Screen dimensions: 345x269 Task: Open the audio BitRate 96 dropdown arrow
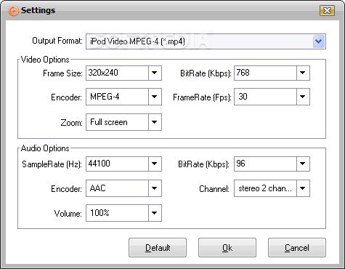click(303, 164)
